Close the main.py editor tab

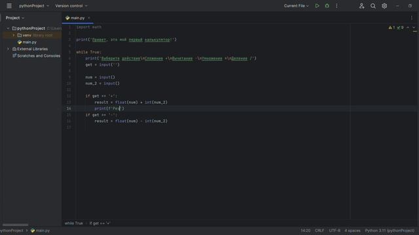(x=89, y=18)
